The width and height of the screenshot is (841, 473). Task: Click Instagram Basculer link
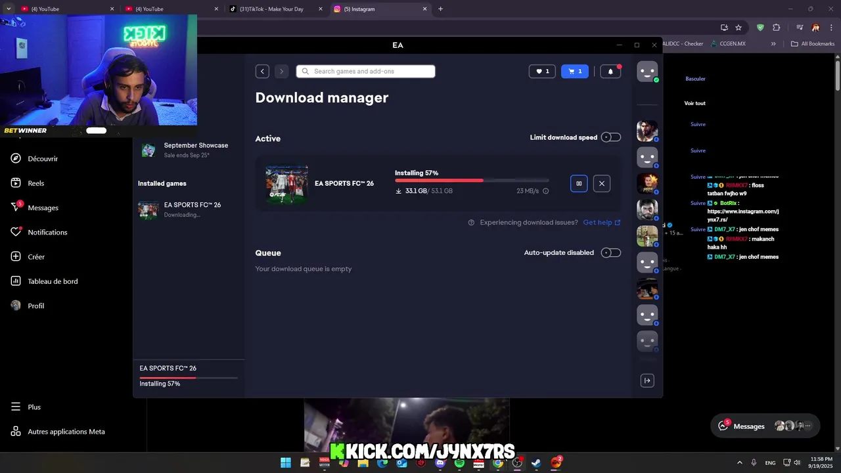coord(695,79)
